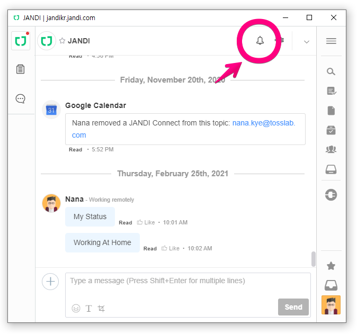Click the JANDI topic logo in header
Image resolution: width=357 pixels, height=334 pixels.
[x=47, y=41]
